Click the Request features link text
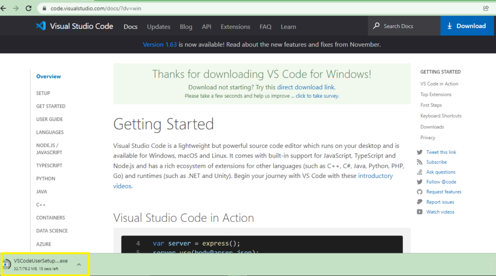The width and height of the screenshot is (496, 276). coord(444,192)
